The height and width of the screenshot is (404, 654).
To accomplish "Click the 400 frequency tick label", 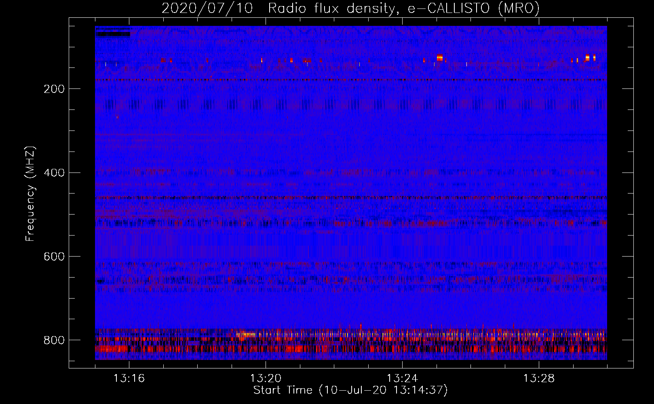I will [x=54, y=173].
